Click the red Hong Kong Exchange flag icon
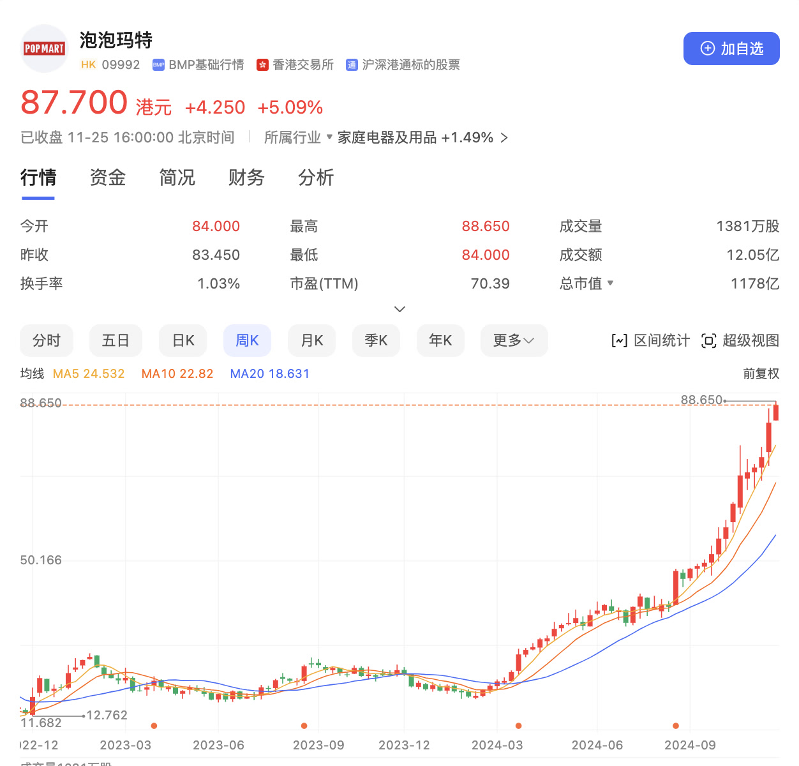 [x=262, y=65]
